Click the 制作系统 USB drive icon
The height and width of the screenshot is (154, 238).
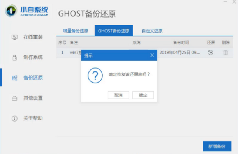click(x=14, y=58)
